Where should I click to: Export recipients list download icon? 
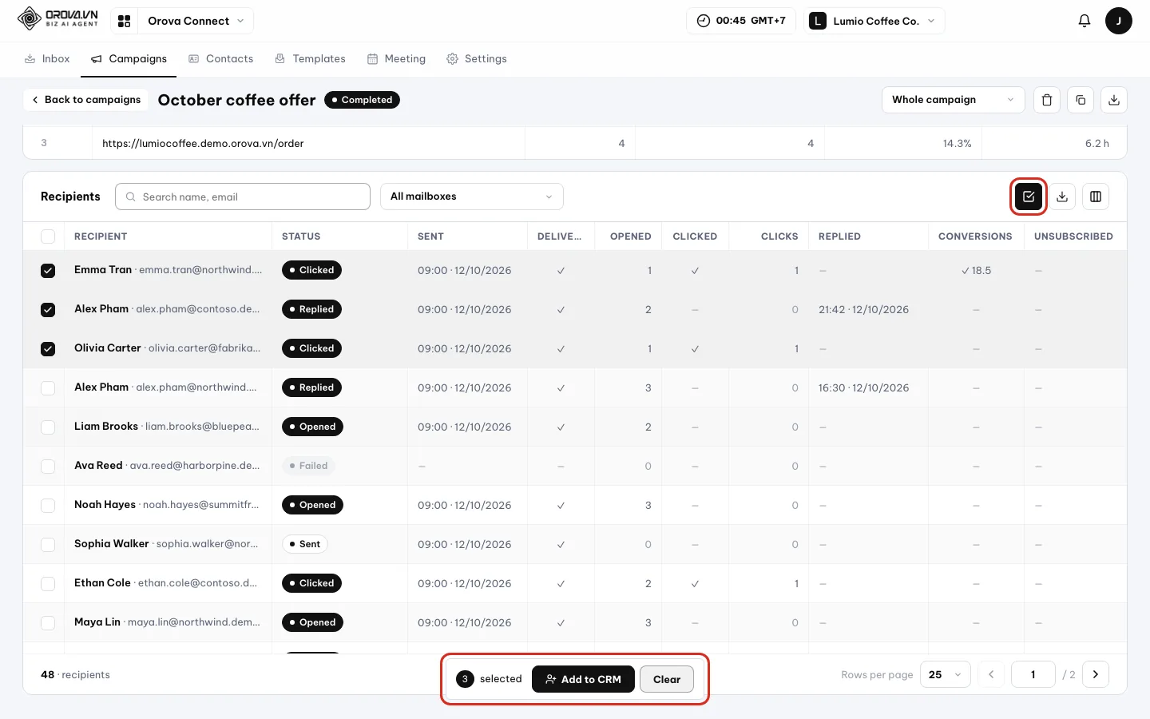coord(1062,197)
